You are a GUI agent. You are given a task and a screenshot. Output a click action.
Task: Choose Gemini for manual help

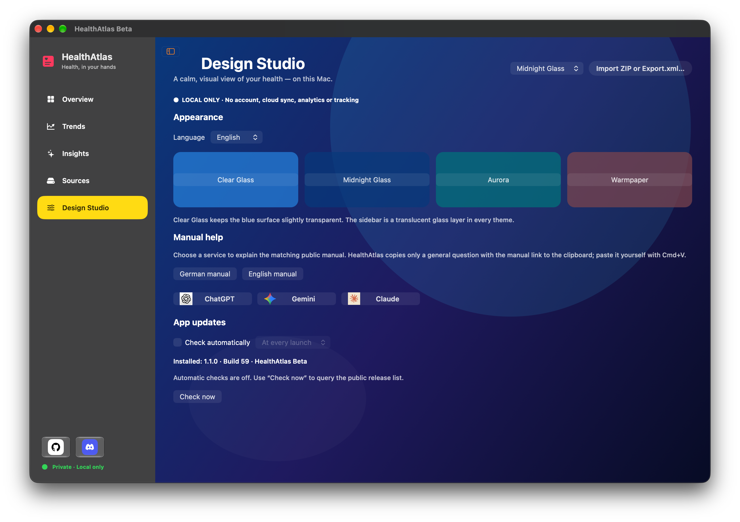(x=297, y=299)
